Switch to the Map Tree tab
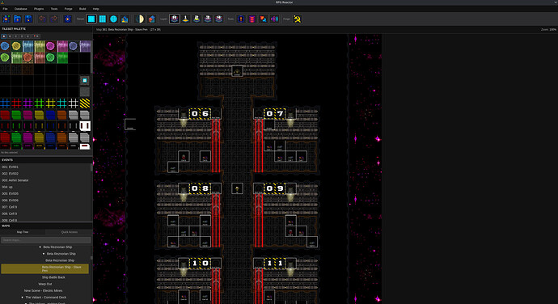Viewport: 558px width, 304px height. click(23, 232)
